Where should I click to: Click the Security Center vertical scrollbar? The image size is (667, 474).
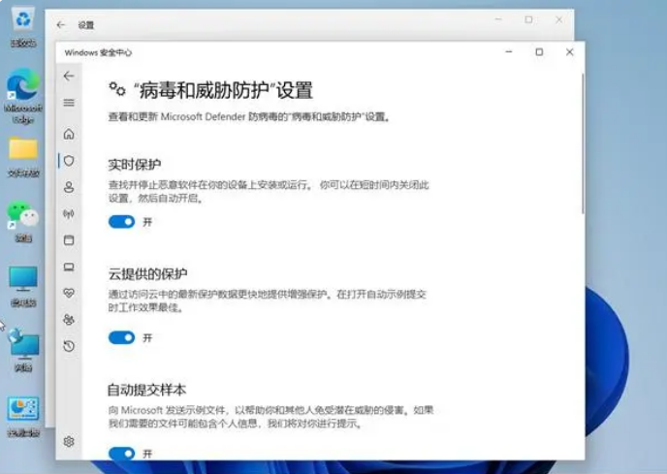[x=583, y=143]
